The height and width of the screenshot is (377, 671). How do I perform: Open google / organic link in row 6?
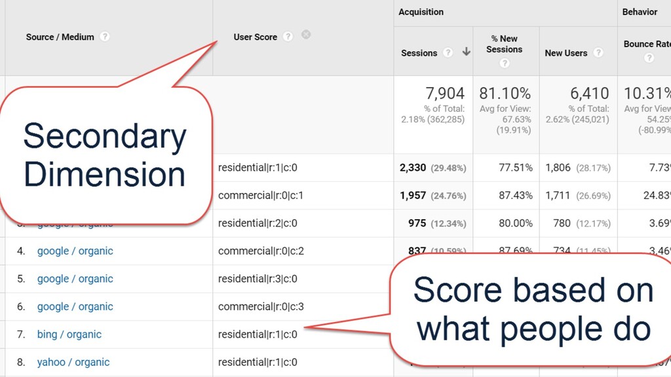[x=75, y=306]
